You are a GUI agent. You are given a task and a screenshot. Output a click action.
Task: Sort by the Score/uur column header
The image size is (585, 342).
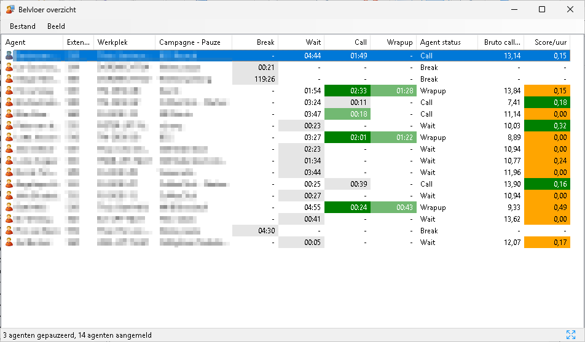click(x=551, y=42)
